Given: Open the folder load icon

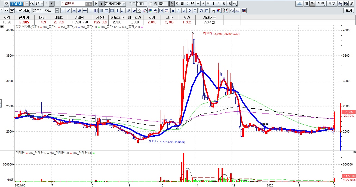Looking at the screenshot, I should coord(340,4).
